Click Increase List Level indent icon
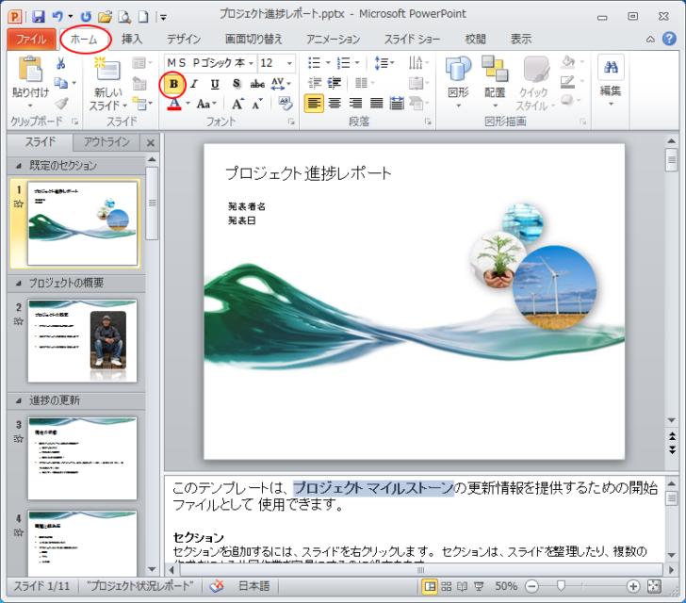686x603 pixels. pyautogui.click(x=335, y=83)
